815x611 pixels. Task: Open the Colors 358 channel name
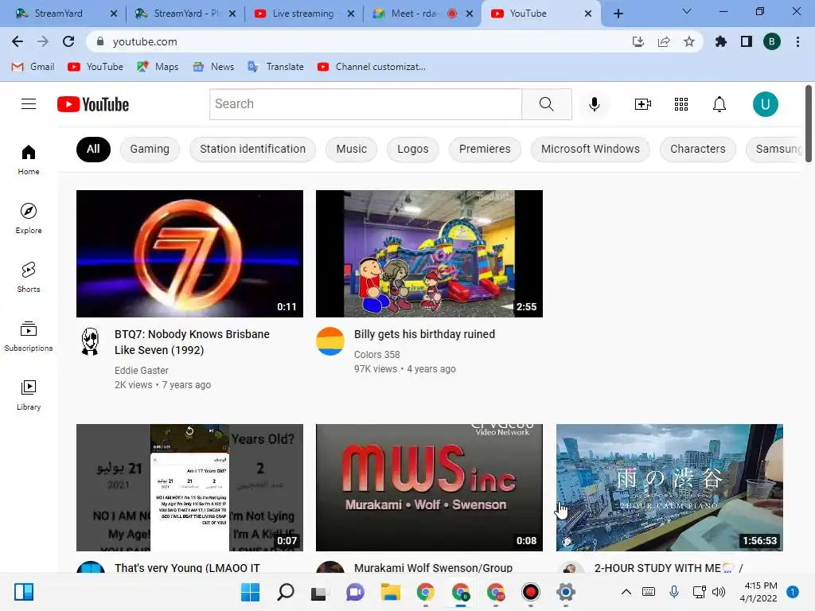376,354
